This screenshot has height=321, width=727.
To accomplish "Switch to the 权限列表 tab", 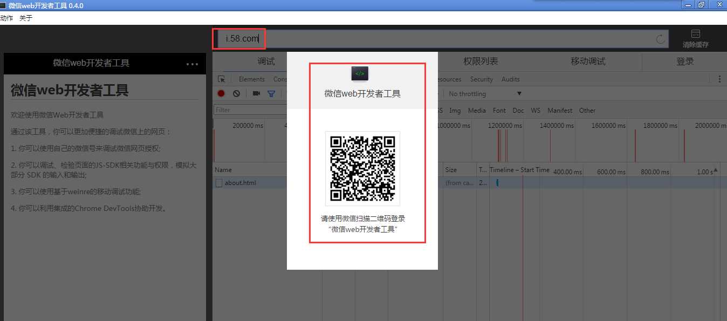I will pos(481,62).
